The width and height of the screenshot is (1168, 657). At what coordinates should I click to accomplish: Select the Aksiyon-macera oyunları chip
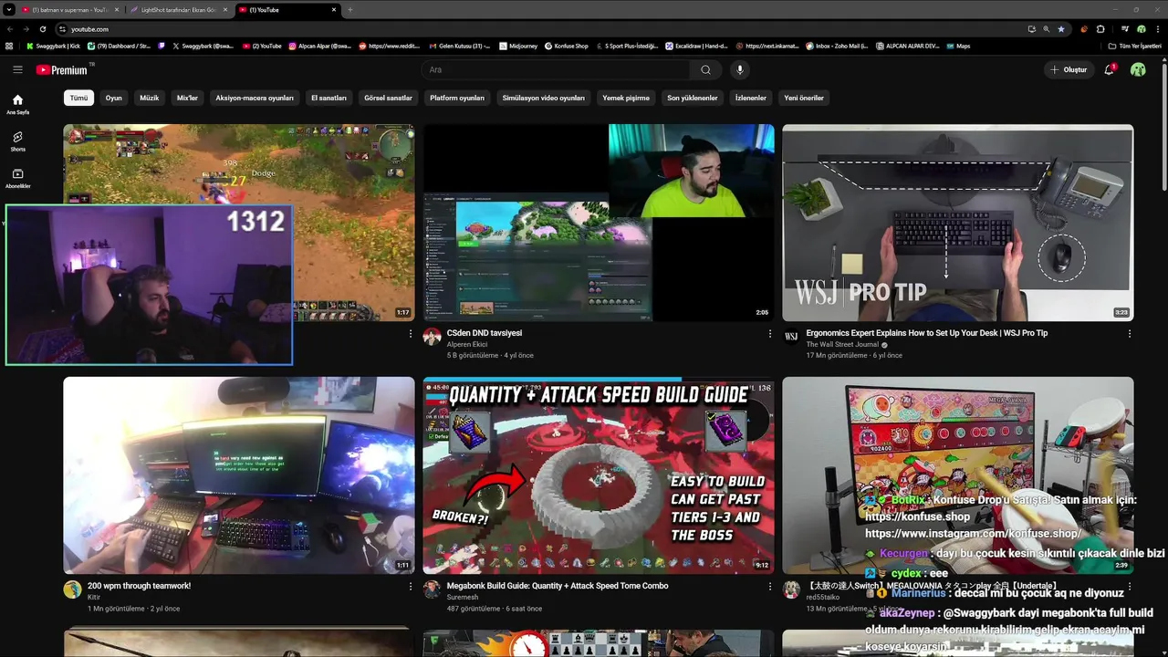click(255, 98)
